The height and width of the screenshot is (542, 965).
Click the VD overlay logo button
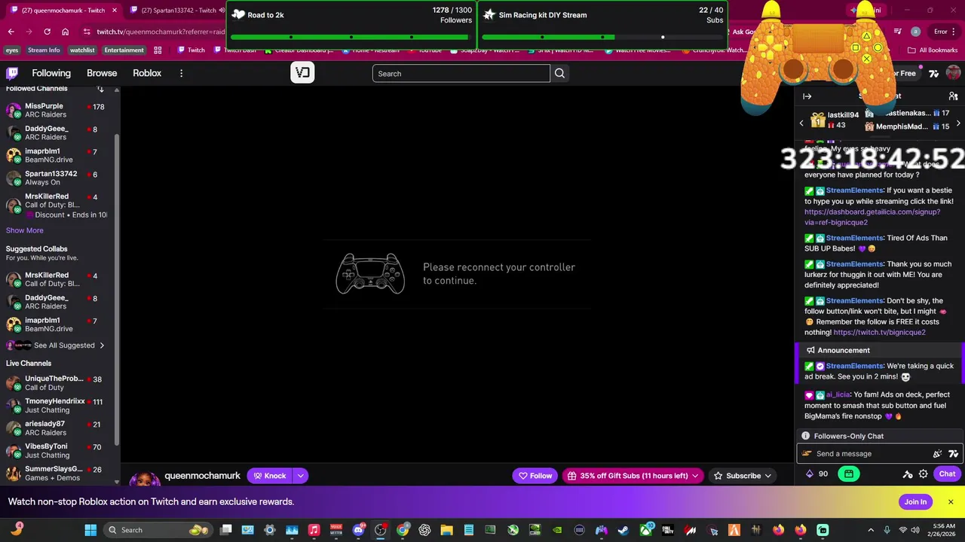[x=302, y=73]
